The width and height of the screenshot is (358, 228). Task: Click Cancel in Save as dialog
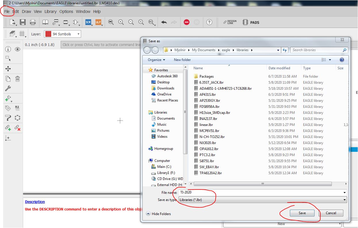pyautogui.click(x=331, y=213)
